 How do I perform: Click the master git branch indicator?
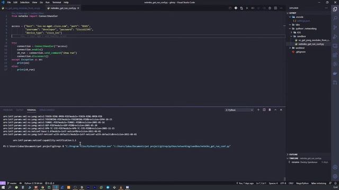pos(12,183)
